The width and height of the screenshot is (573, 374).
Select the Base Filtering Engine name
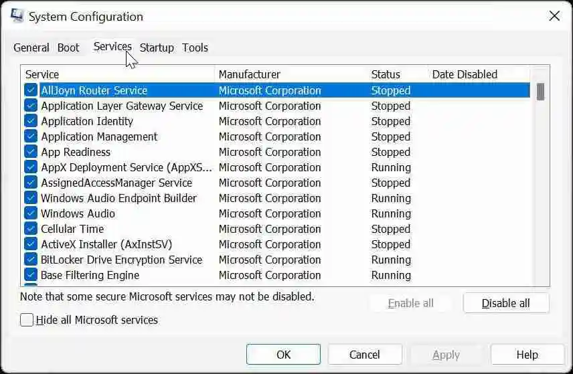[x=90, y=275]
